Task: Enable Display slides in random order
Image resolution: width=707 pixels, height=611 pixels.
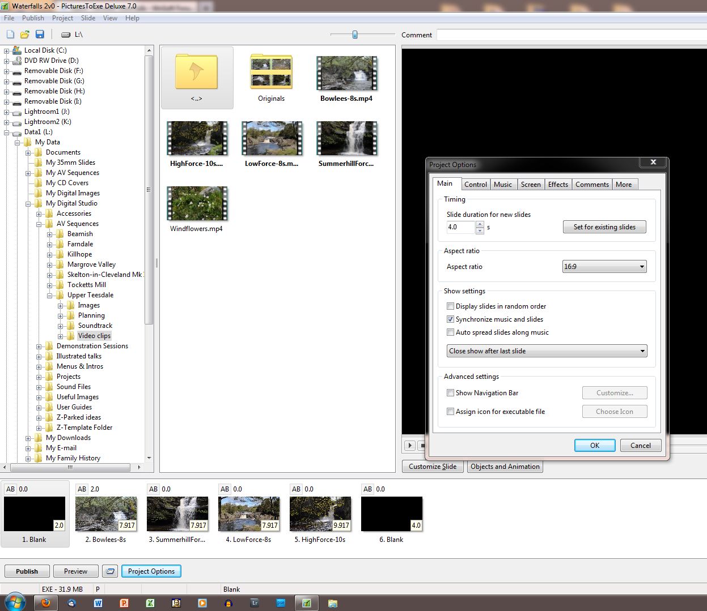Action: click(451, 306)
